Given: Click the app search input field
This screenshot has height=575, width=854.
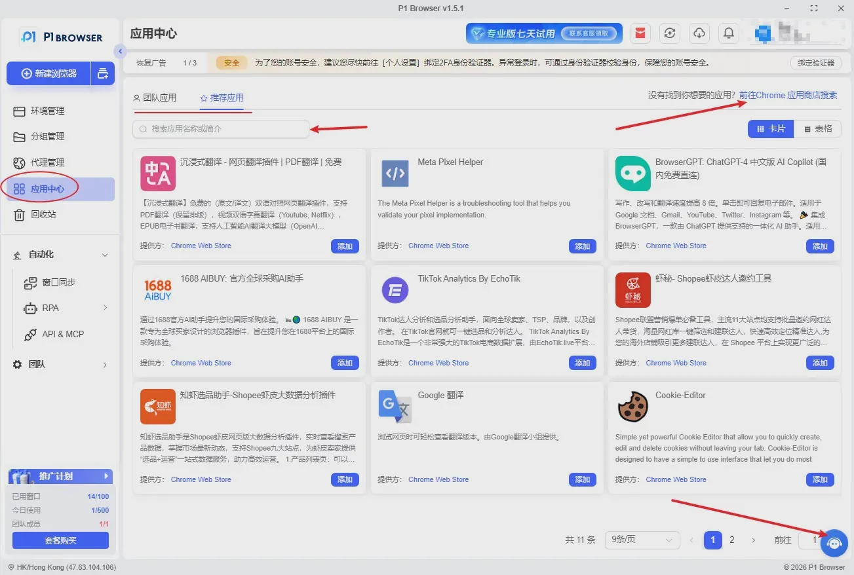Looking at the screenshot, I should click(221, 129).
